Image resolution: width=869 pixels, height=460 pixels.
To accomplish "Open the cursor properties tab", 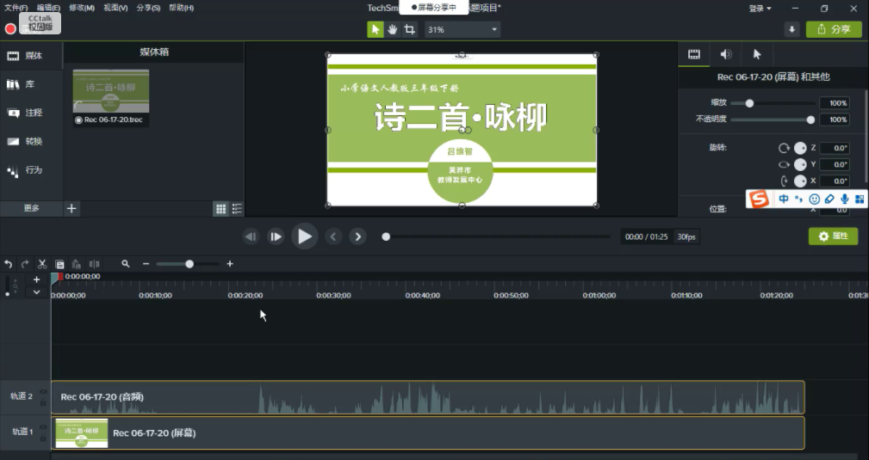I will pyautogui.click(x=757, y=54).
